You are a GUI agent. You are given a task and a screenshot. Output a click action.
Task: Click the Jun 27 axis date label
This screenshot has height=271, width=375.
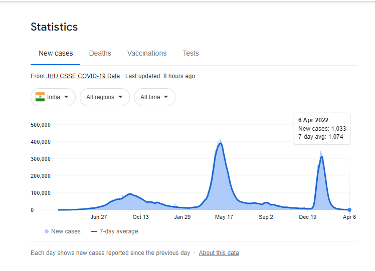click(x=99, y=217)
